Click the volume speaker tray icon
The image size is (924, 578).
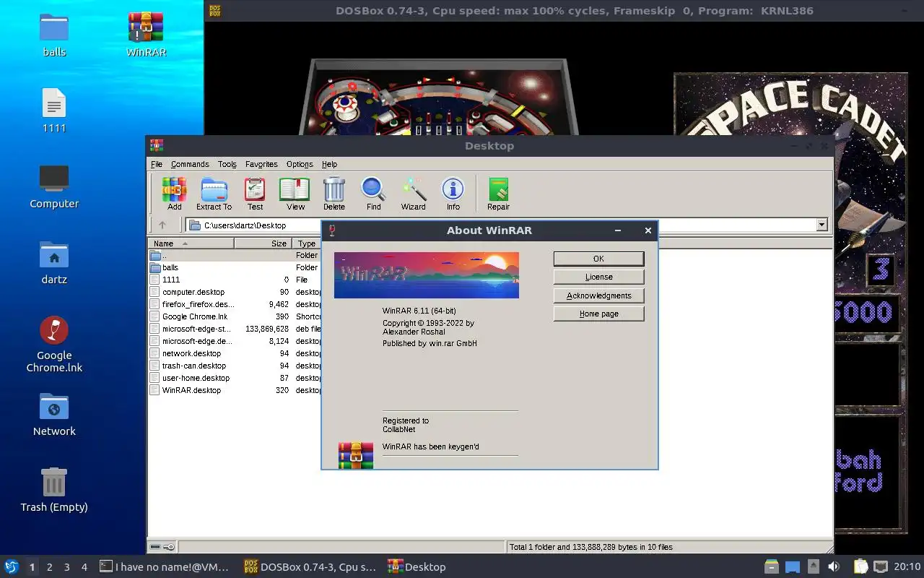point(833,566)
